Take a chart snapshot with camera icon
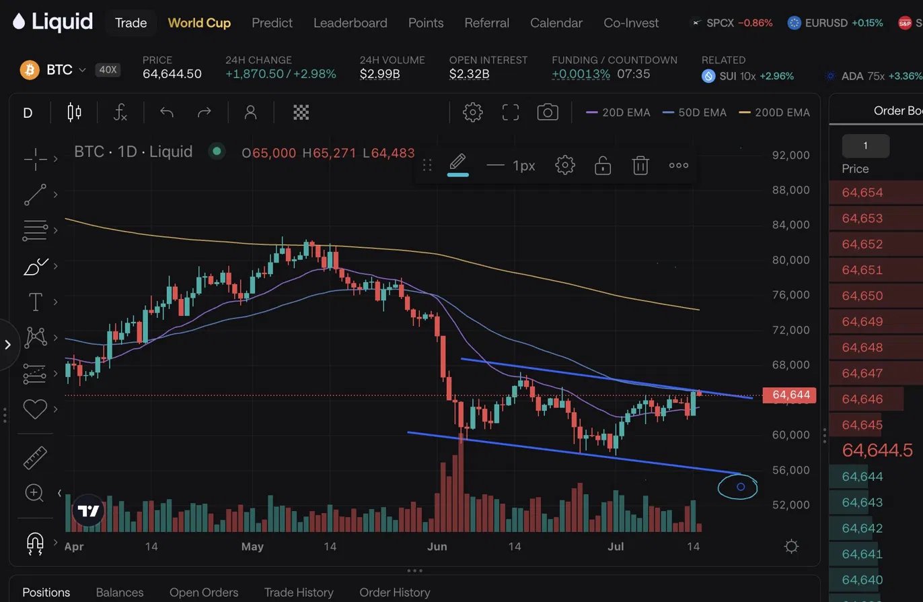Viewport: 923px width, 602px height. click(x=548, y=112)
